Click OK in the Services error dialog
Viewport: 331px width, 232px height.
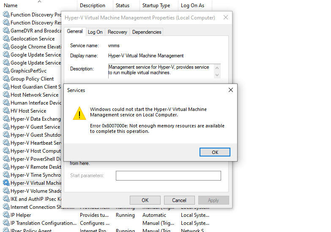click(215, 152)
